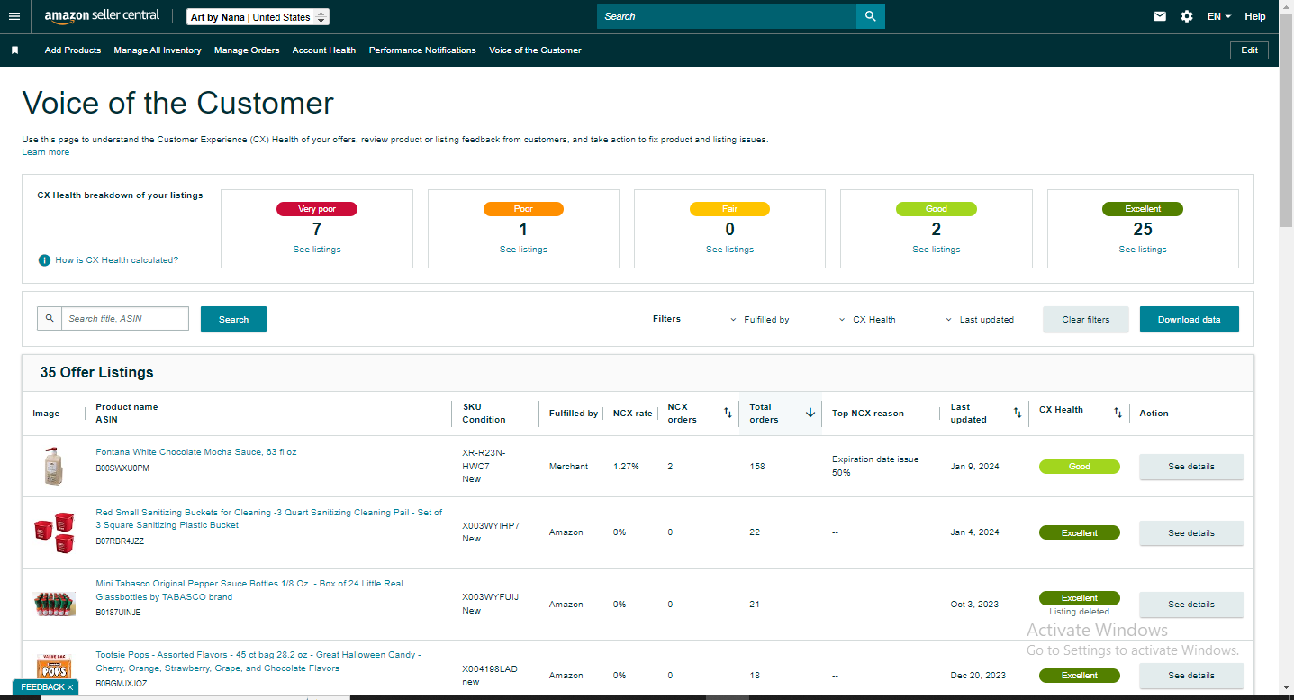The width and height of the screenshot is (1294, 700).
Task: Open Performance Notifications
Action: pos(422,50)
